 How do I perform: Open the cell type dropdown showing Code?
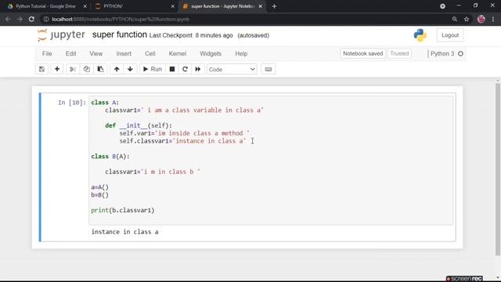232,70
